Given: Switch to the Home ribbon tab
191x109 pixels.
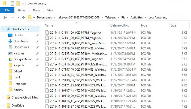Looking at the screenshot, I should (x=21, y=10).
